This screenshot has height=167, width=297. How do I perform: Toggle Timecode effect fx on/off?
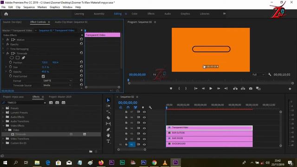7,53
